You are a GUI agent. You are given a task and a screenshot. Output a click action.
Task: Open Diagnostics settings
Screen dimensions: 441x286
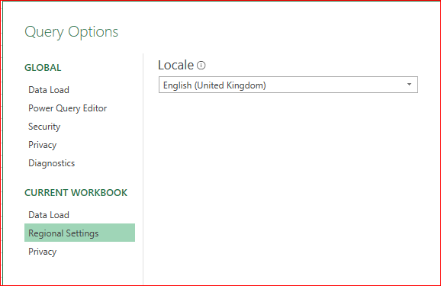pyautogui.click(x=51, y=163)
